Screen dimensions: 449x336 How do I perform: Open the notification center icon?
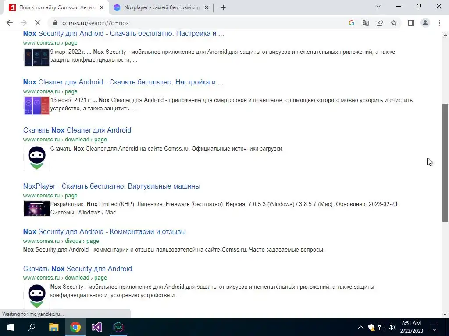[x=435, y=327]
